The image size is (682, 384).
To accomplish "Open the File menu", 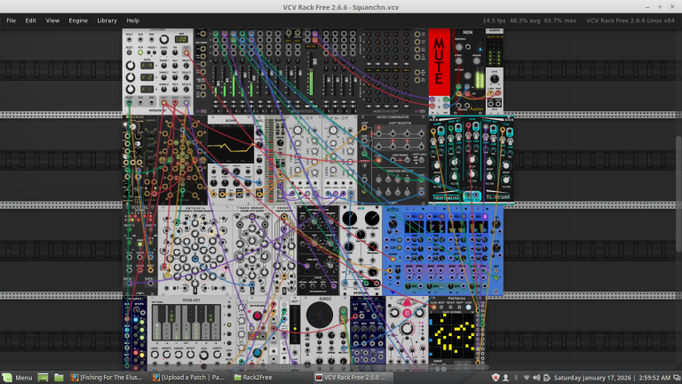I will click(x=11, y=20).
